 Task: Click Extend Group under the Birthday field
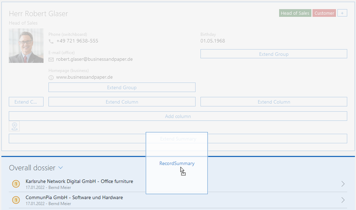[x=274, y=54]
